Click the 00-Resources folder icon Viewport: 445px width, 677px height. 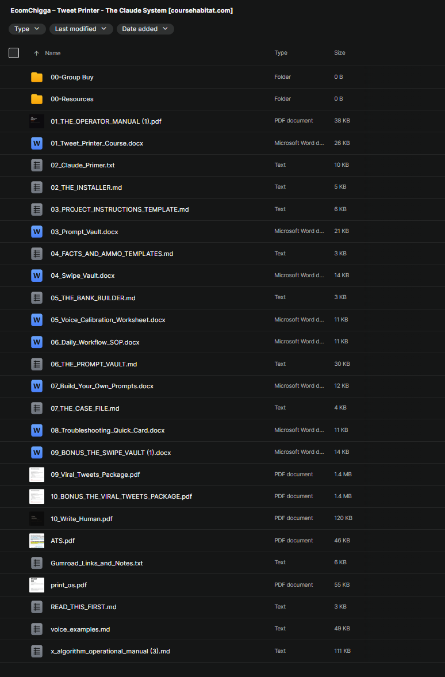37,99
